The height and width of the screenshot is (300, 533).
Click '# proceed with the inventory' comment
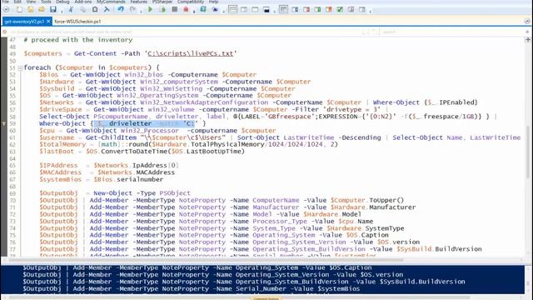[x=78, y=40]
